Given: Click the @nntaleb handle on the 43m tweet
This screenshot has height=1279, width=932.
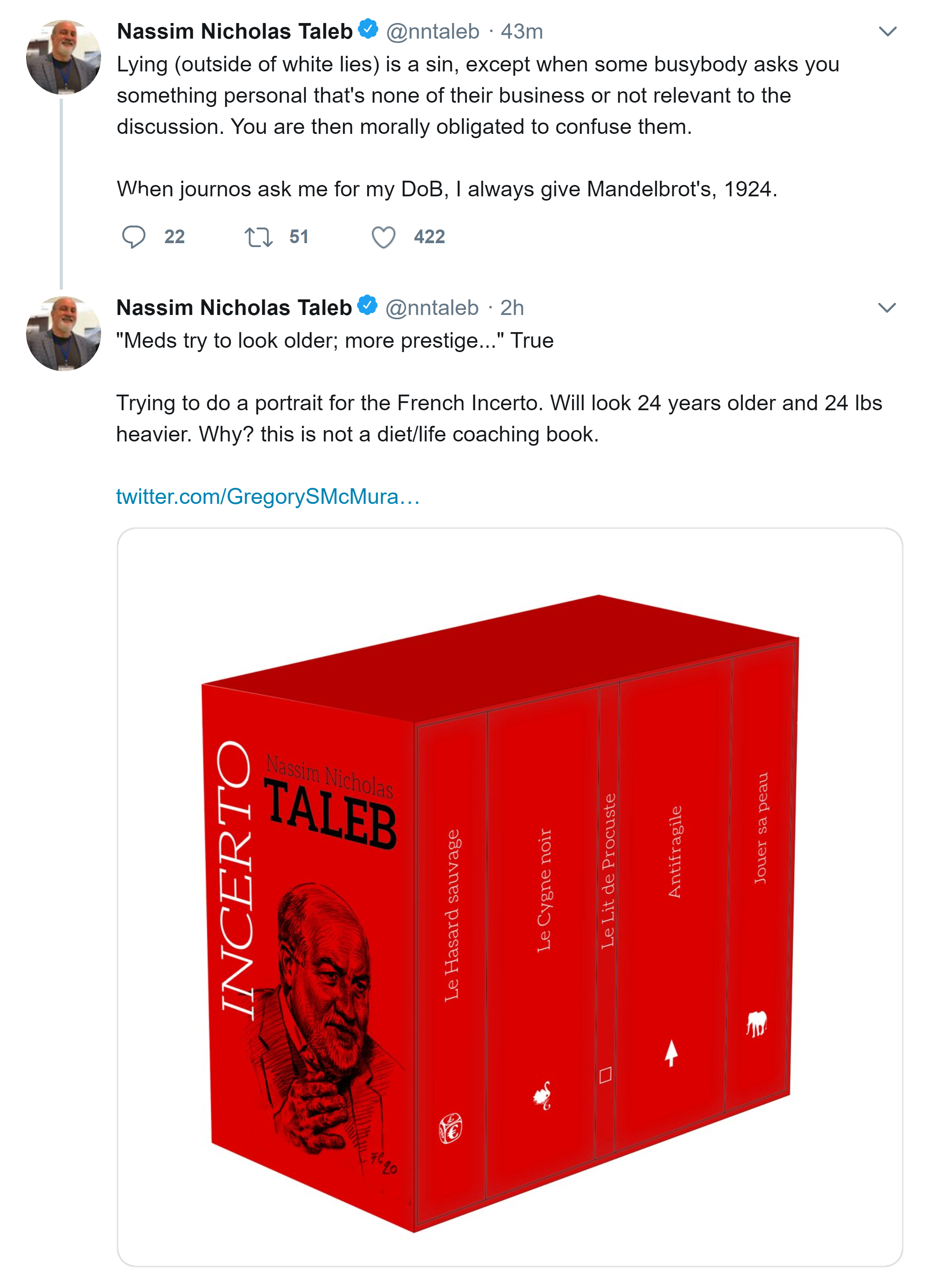Looking at the screenshot, I should (x=433, y=31).
